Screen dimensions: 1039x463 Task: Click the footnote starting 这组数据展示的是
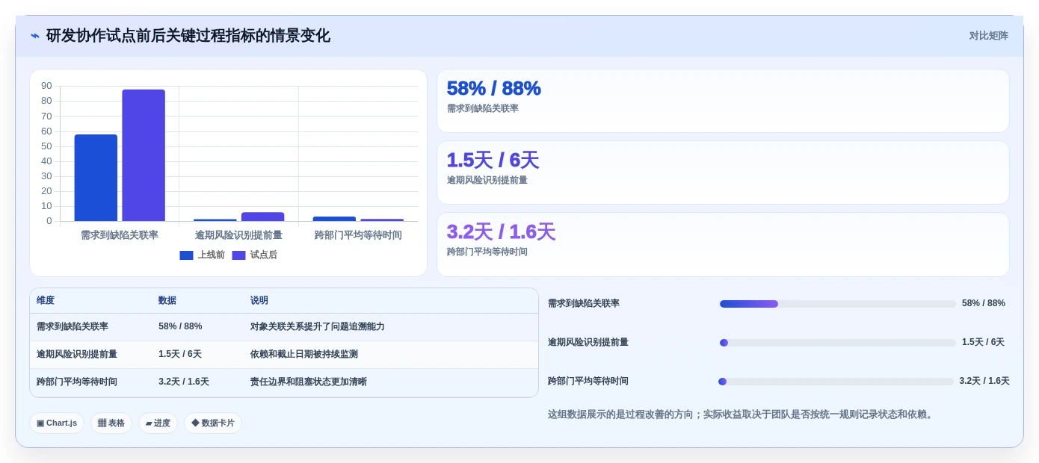pos(742,414)
